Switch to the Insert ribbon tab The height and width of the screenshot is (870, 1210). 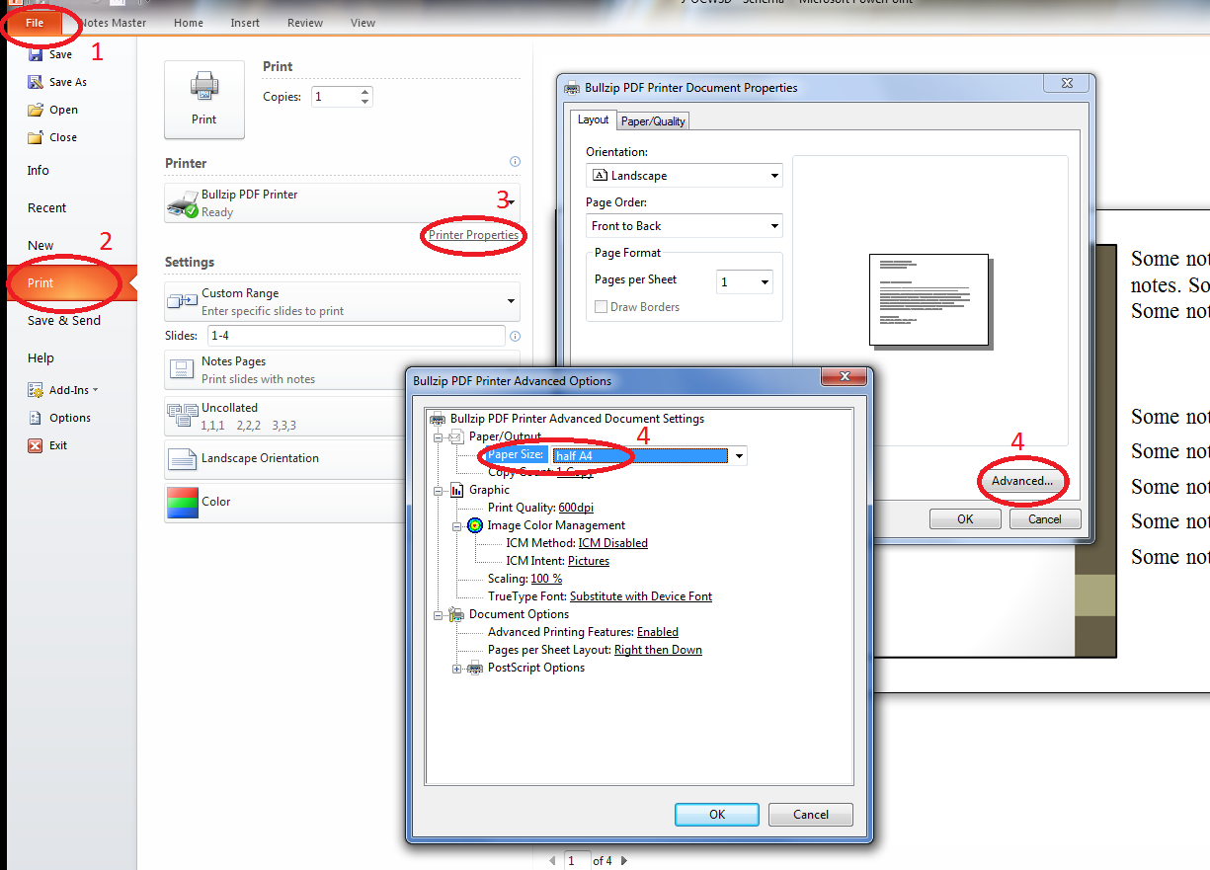[245, 23]
